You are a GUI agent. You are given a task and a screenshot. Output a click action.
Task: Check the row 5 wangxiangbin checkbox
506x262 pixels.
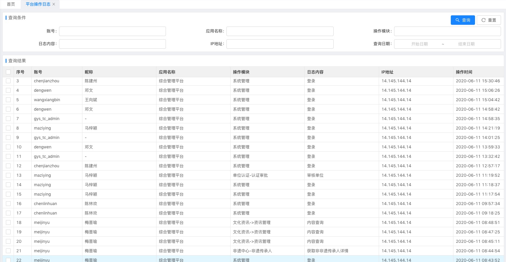tap(8, 100)
